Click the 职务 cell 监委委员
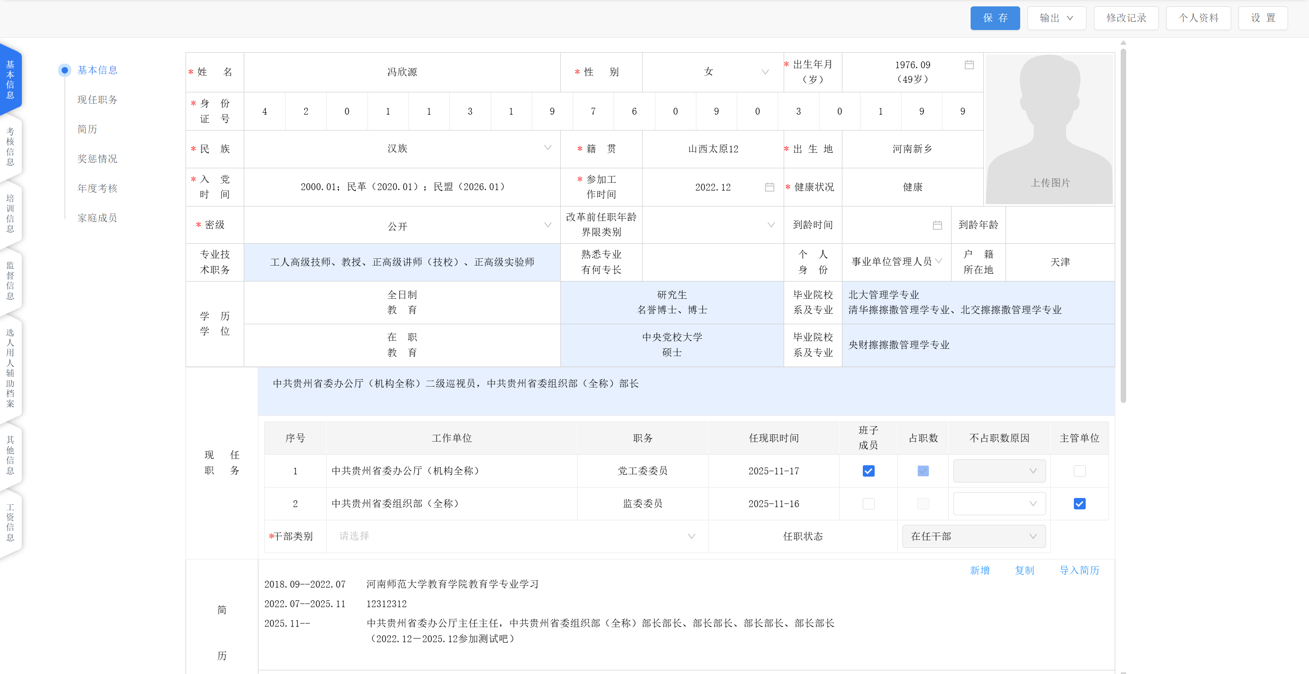The width and height of the screenshot is (1309, 674). [x=642, y=504]
